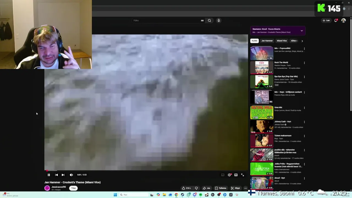This screenshot has width=352, height=198.
Task: Open the Oma Mix thumbnail
Action: (x=262, y=112)
